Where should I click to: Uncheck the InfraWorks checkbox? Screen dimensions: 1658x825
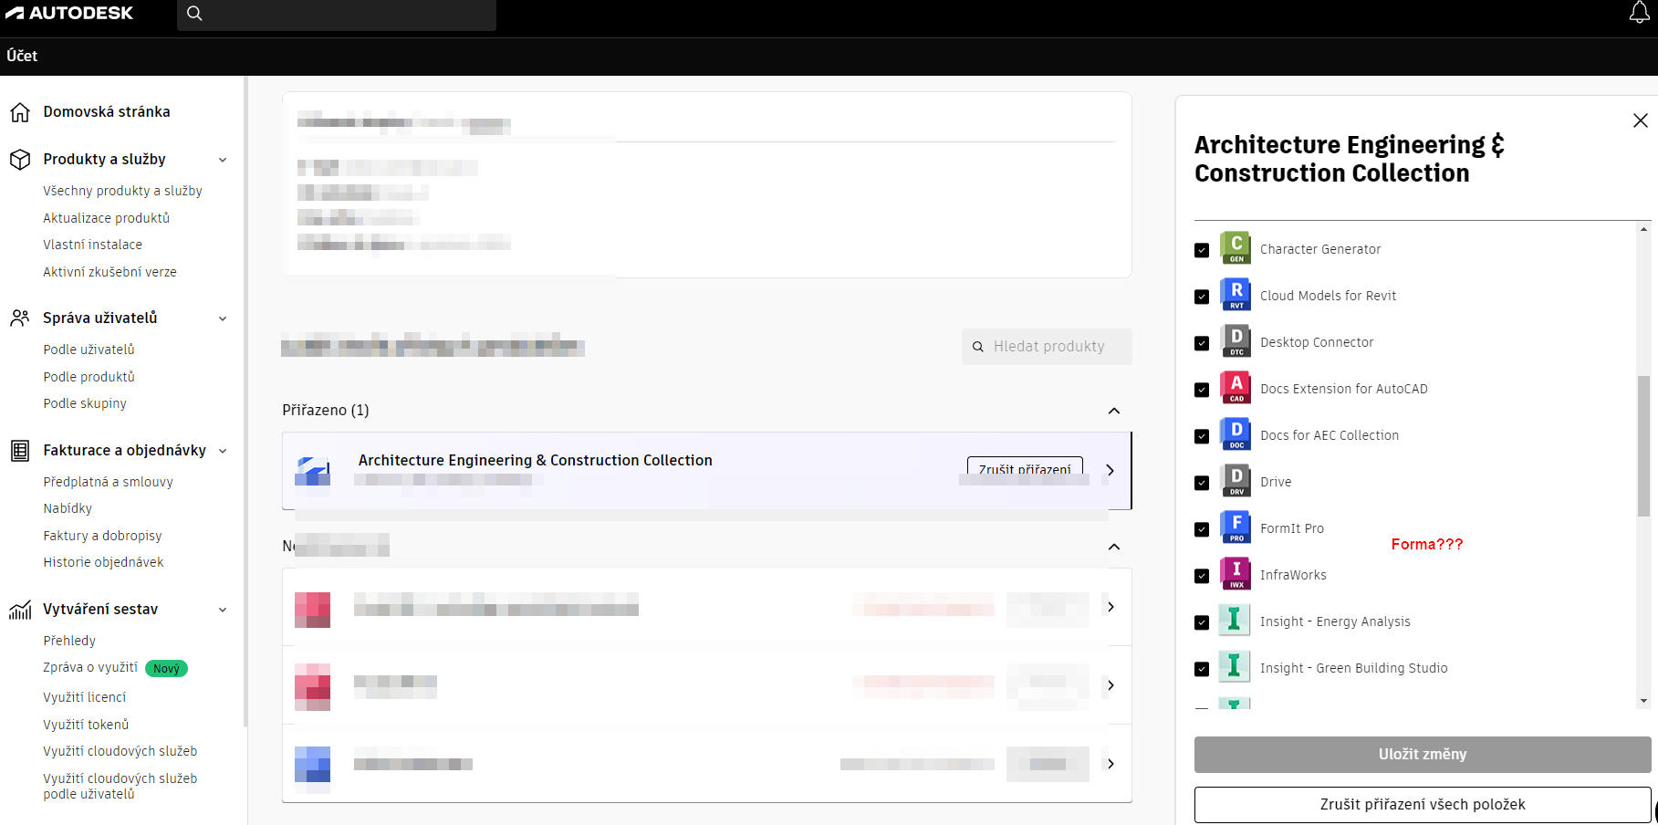click(x=1202, y=576)
